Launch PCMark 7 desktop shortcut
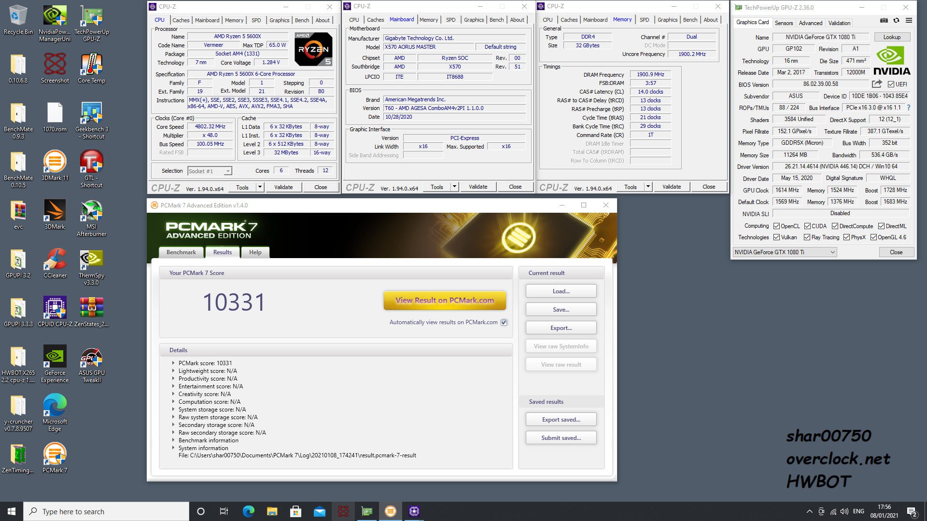Screen dimensions: 927x521 (55, 458)
